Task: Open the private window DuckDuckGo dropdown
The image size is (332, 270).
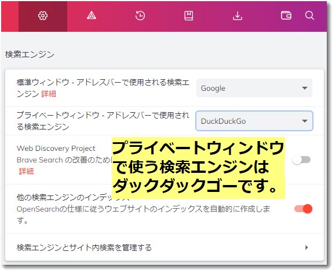Action: coord(254,121)
